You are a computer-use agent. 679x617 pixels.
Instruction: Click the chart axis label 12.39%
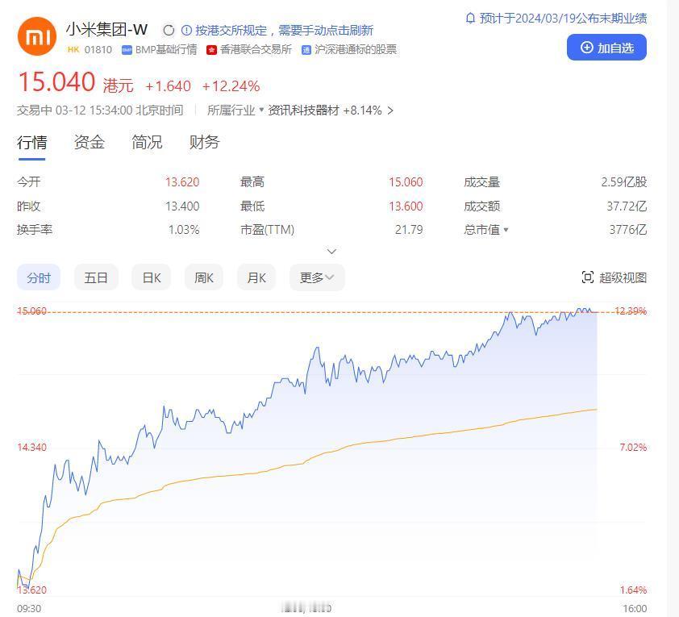tap(631, 311)
